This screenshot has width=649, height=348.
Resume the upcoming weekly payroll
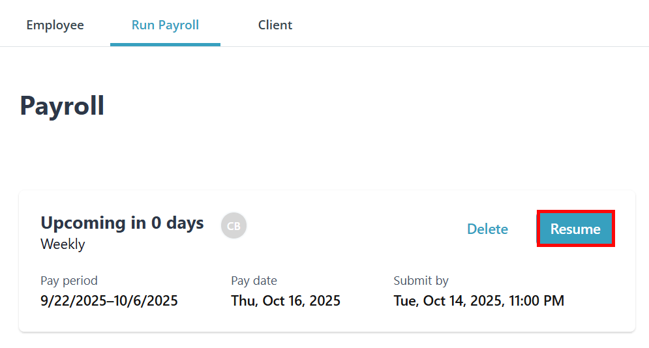click(575, 229)
